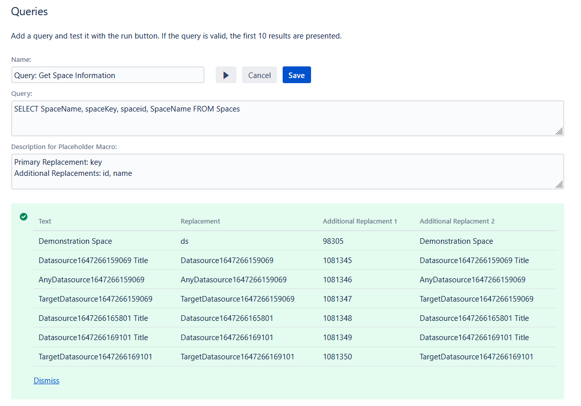Click the green success checkmark icon
Image resolution: width=581 pixels, height=406 pixels.
[23, 217]
